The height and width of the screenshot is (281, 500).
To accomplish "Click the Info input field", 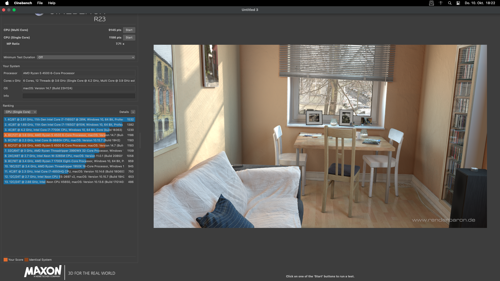I will (79, 96).
